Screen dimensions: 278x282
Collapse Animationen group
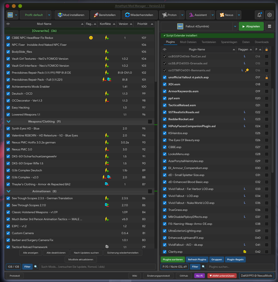click(8, 192)
